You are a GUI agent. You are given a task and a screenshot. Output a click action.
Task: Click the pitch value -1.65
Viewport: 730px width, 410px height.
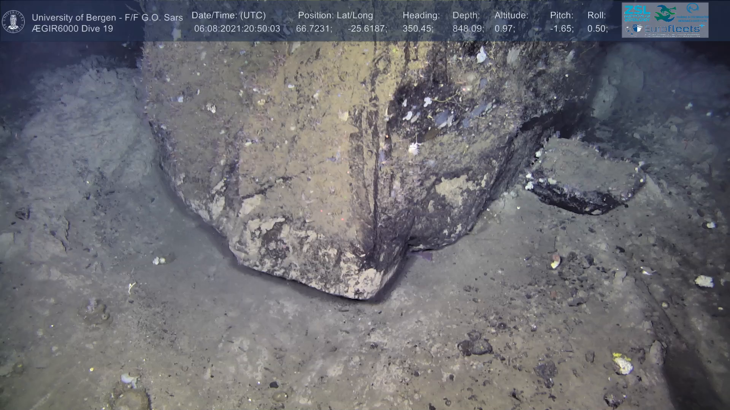(x=562, y=29)
